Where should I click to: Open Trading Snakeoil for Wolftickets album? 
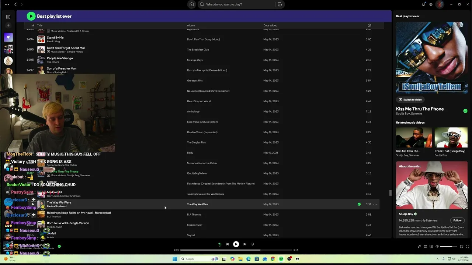tap(205, 194)
